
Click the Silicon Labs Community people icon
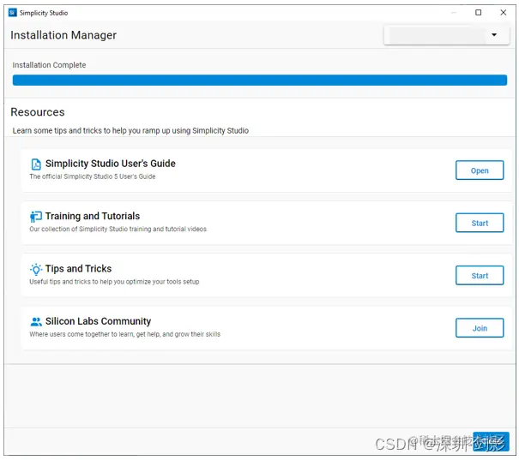(x=36, y=321)
